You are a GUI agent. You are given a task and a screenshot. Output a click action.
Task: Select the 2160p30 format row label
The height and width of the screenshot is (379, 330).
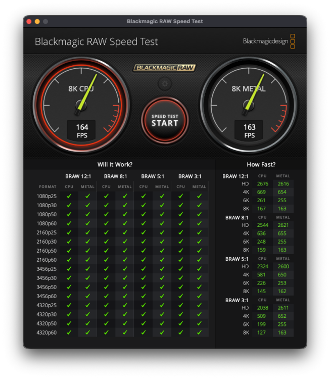[46, 242]
